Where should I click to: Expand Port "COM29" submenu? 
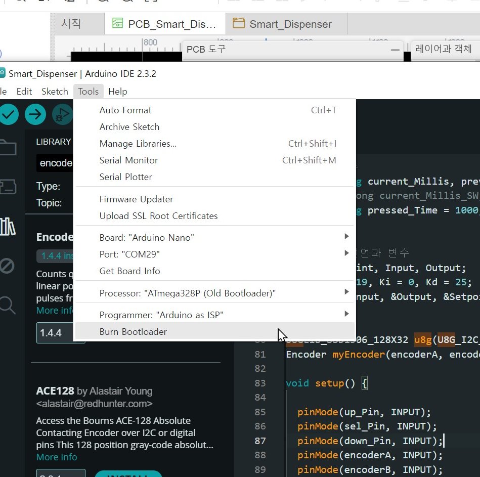pyautogui.click(x=215, y=254)
